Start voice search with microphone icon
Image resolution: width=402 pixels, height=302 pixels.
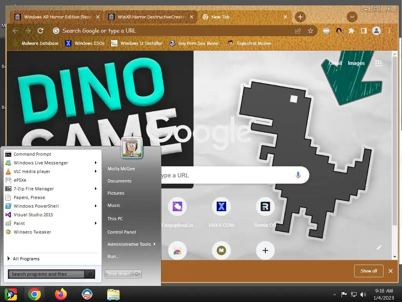pyautogui.click(x=298, y=175)
